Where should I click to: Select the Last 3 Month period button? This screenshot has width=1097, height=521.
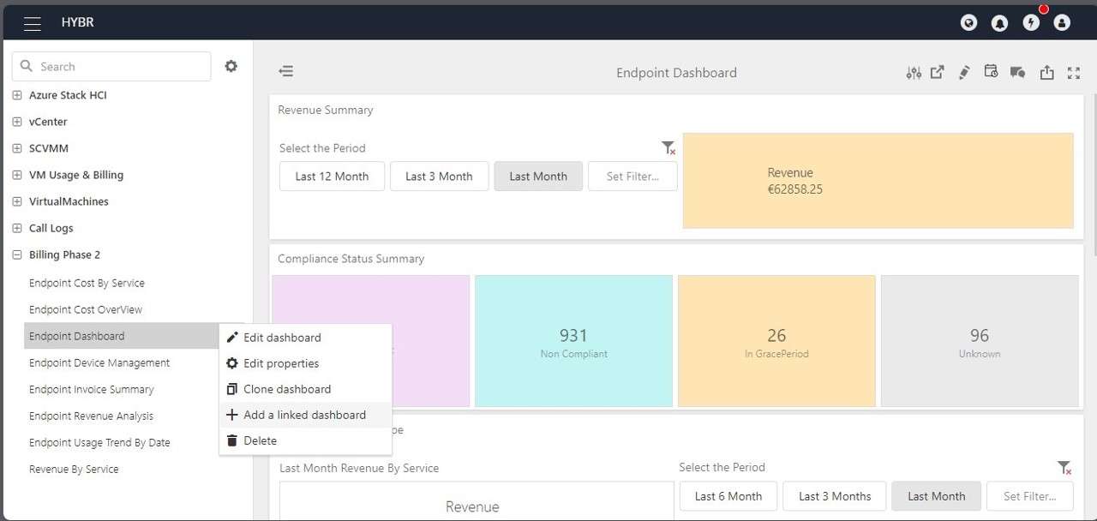pos(439,177)
